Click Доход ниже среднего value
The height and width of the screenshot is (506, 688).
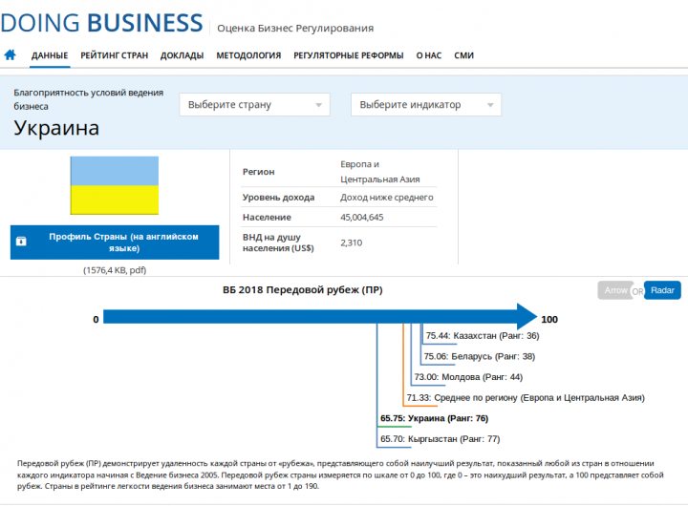387,198
